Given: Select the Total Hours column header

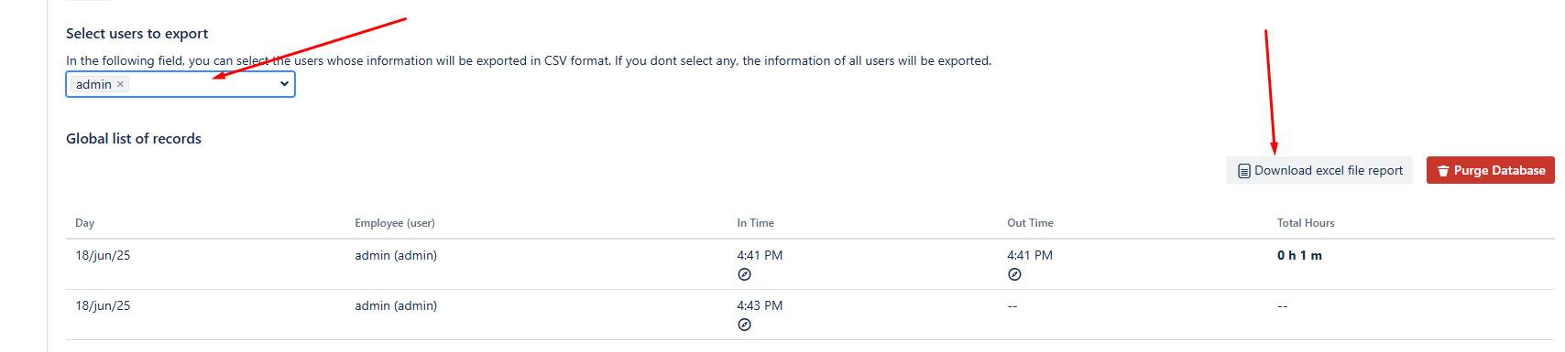Looking at the screenshot, I should click(x=1306, y=223).
